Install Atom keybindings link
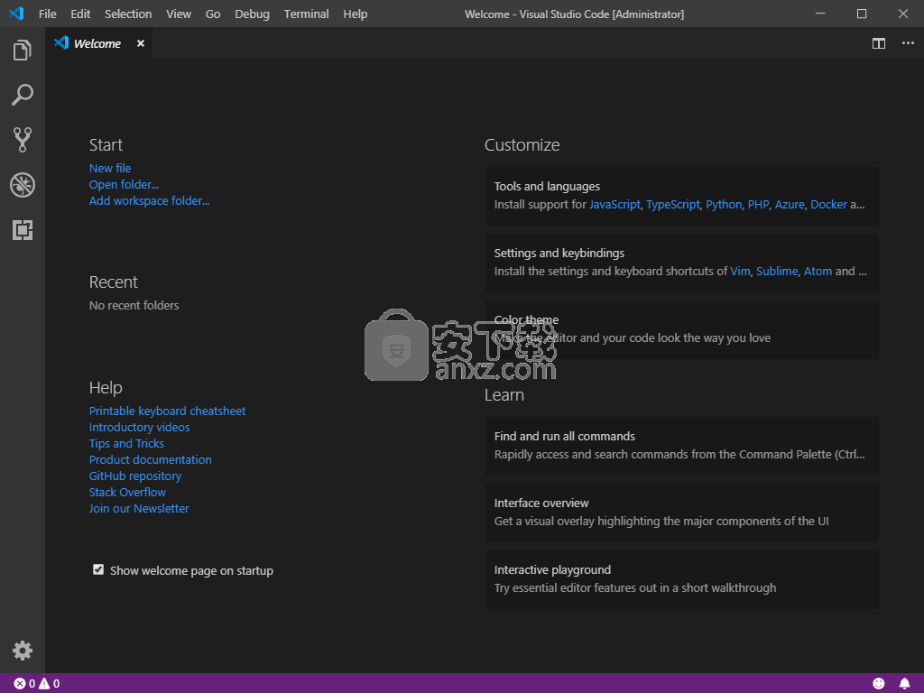924x693 pixels. click(x=818, y=271)
